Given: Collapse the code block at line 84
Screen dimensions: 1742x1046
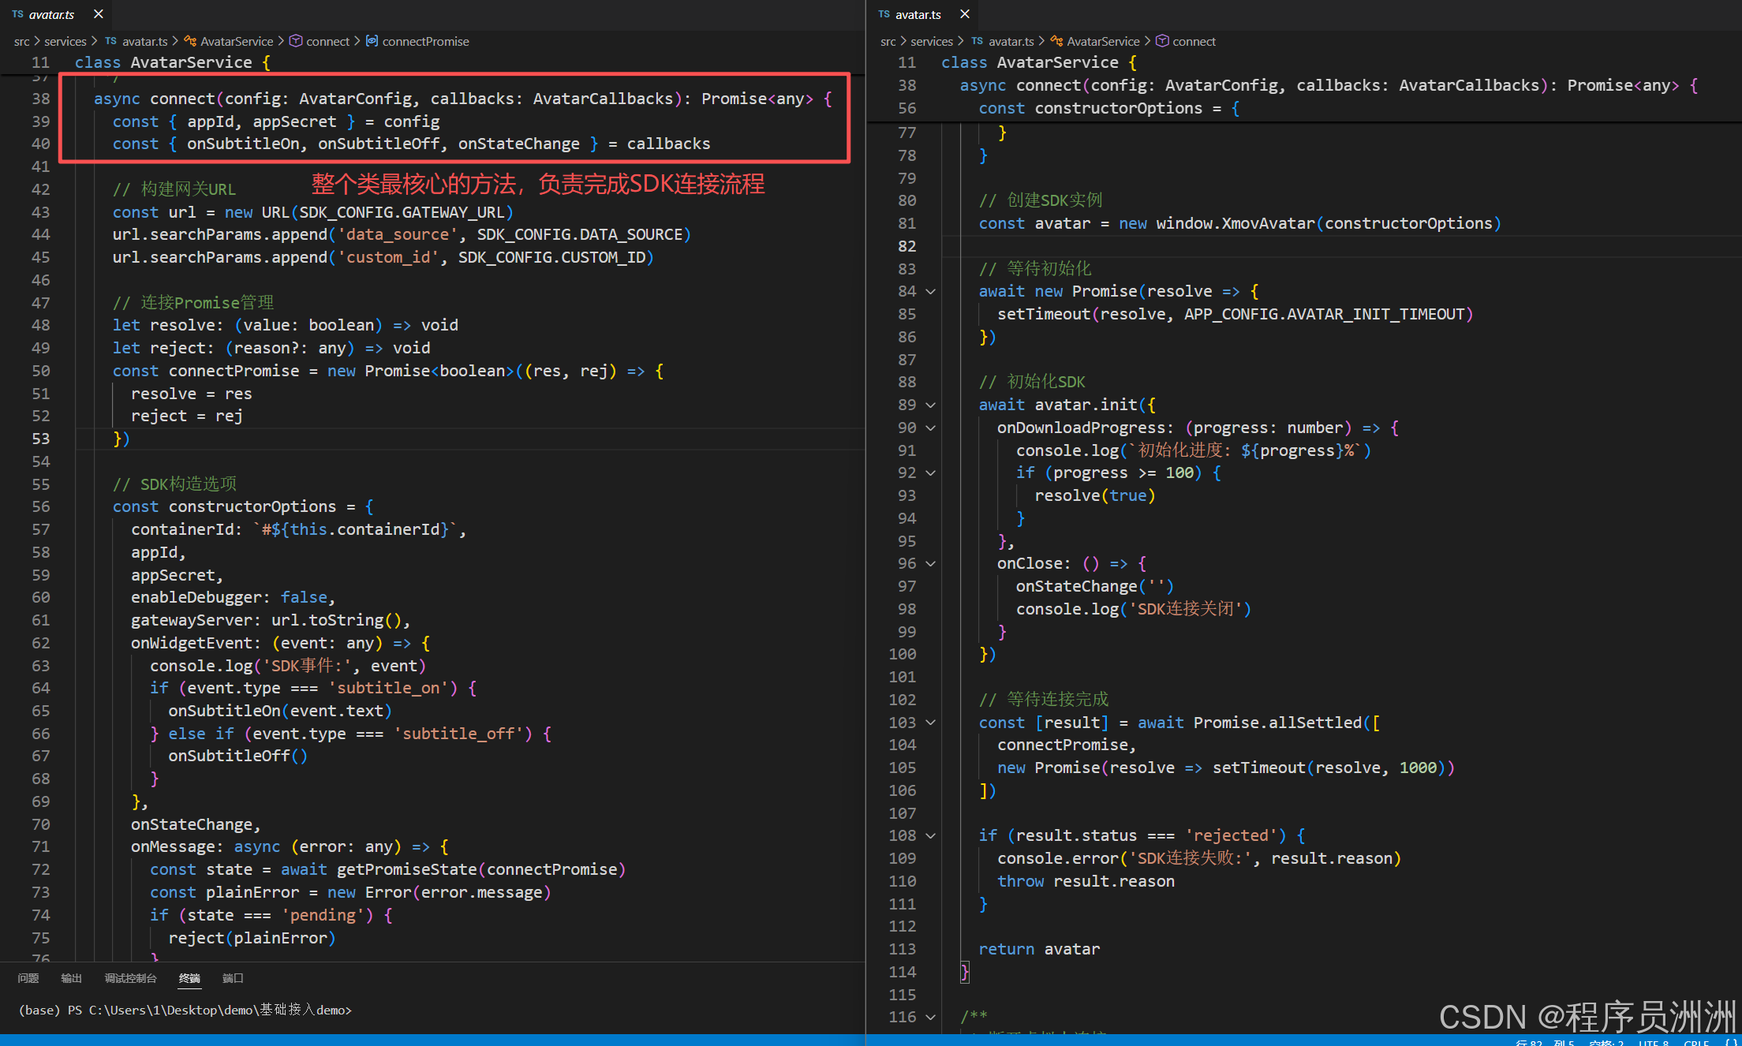Looking at the screenshot, I should point(931,292).
